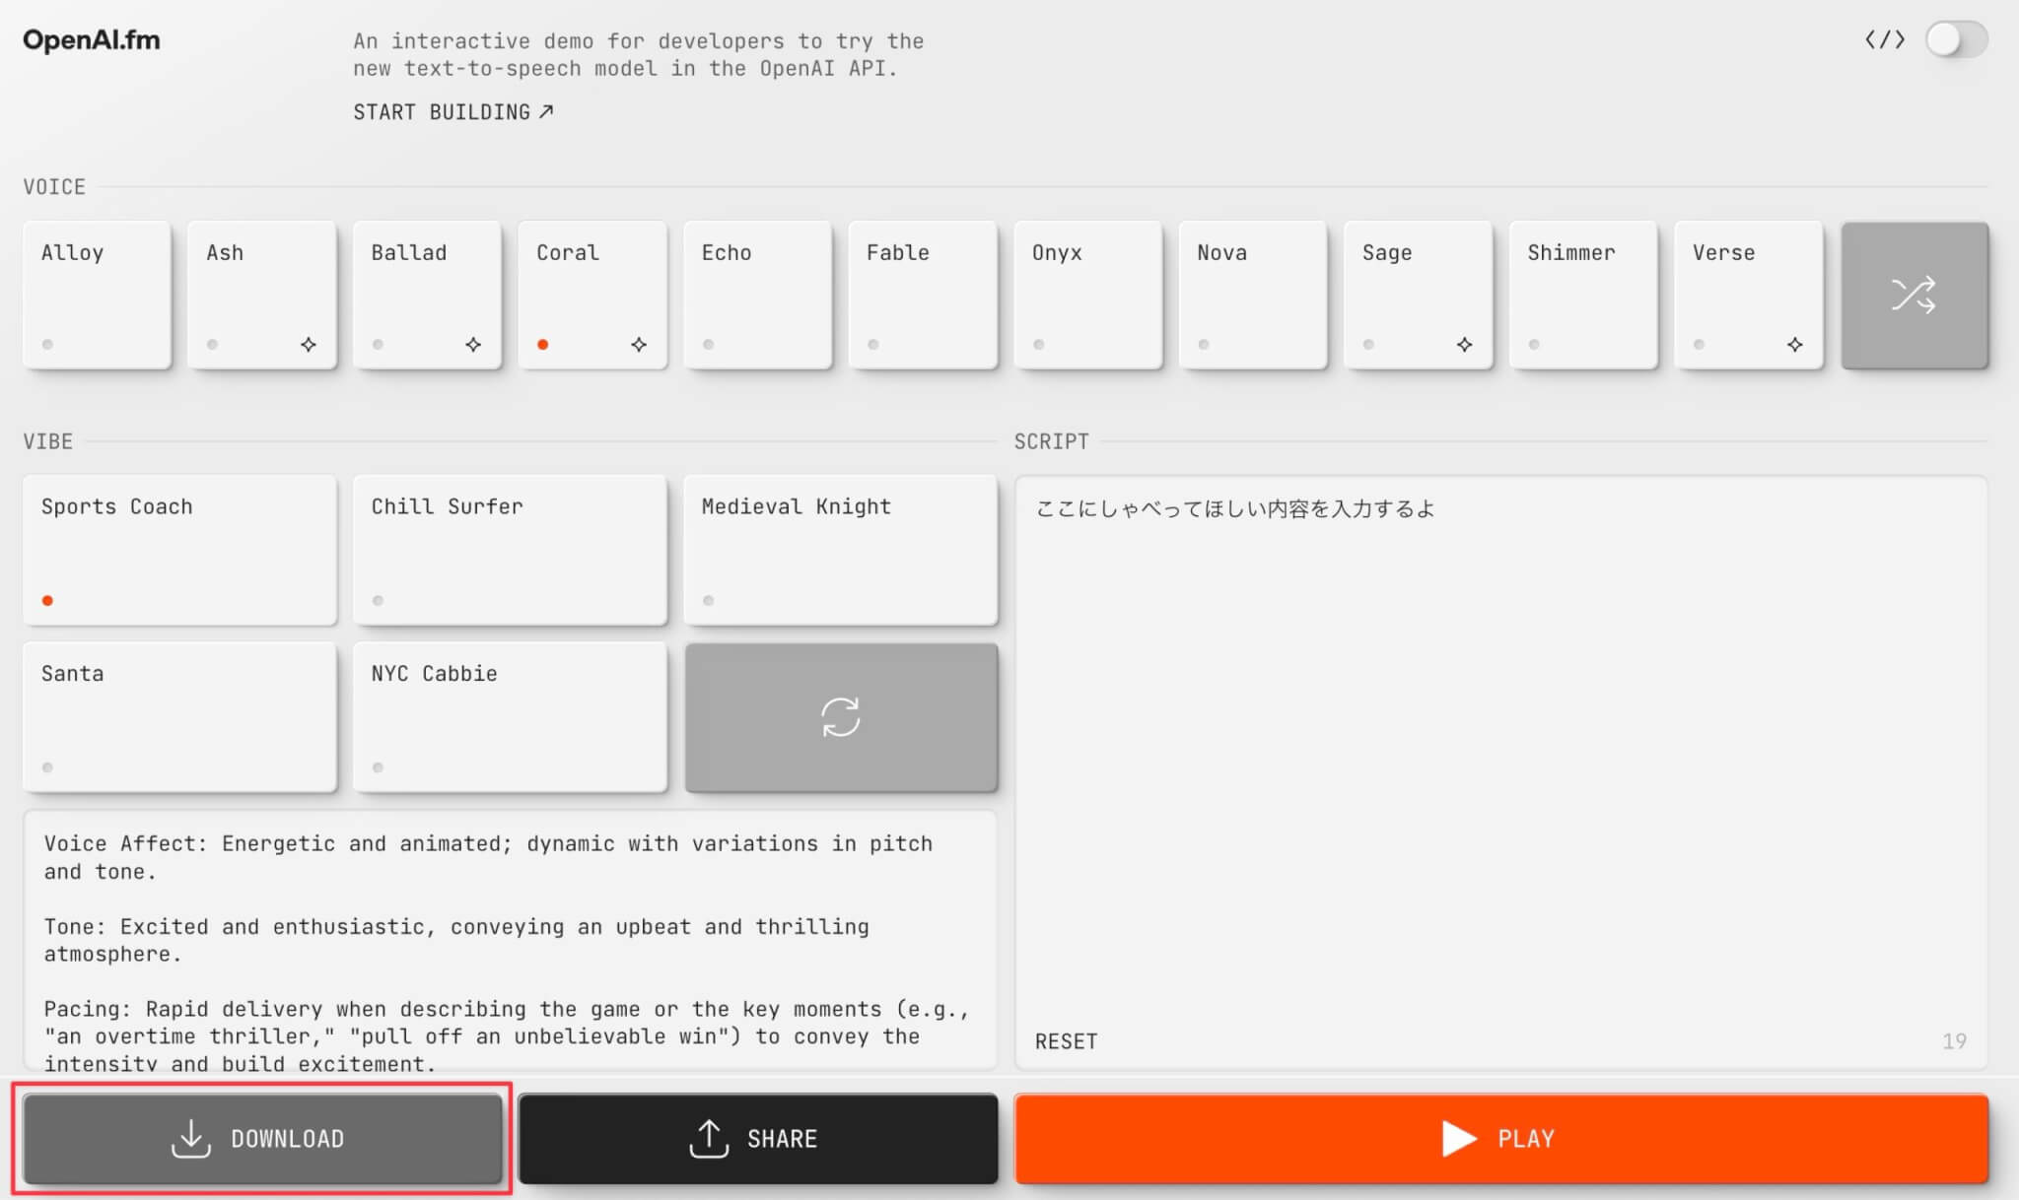Image resolution: width=2019 pixels, height=1200 pixels.
Task: Open the START BUILDING link
Action: (453, 112)
